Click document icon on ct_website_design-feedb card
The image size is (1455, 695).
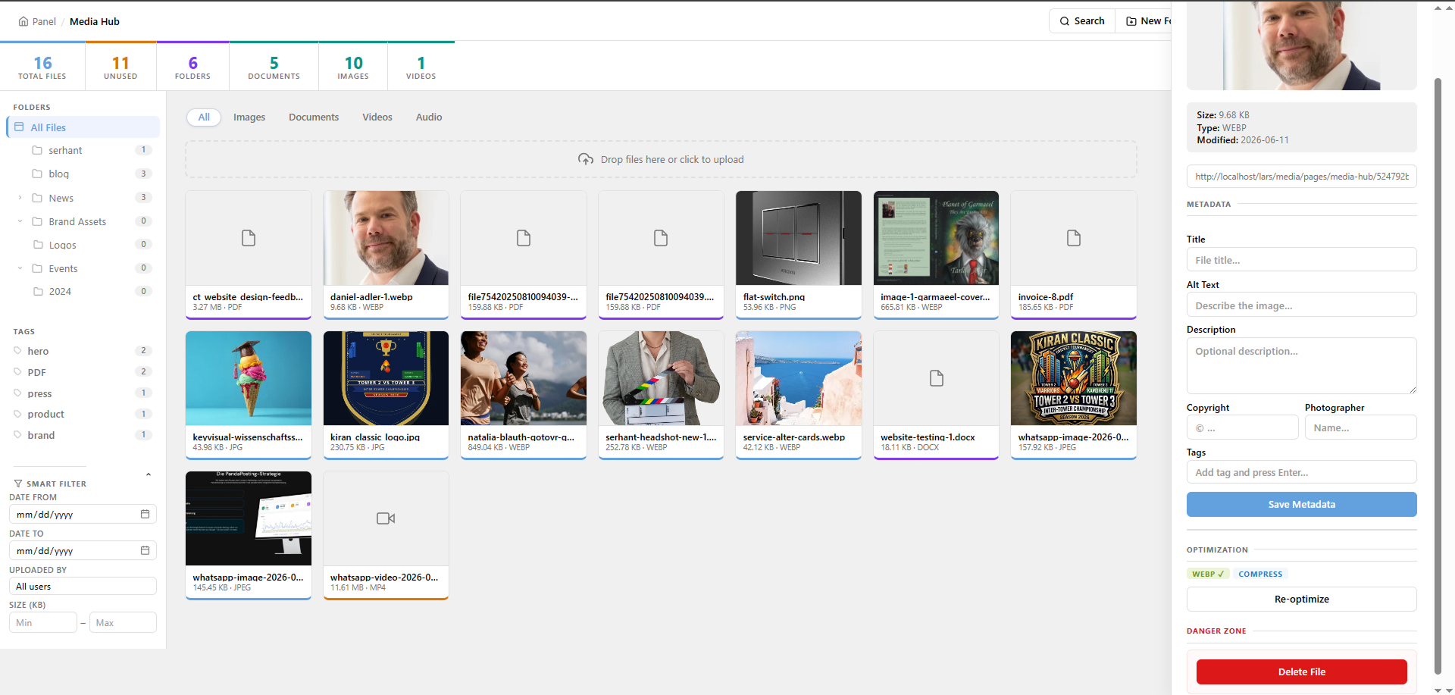tap(249, 238)
